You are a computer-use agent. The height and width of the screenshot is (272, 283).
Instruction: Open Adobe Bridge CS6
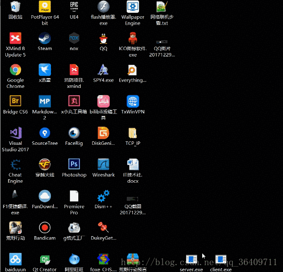pyautogui.click(x=15, y=101)
